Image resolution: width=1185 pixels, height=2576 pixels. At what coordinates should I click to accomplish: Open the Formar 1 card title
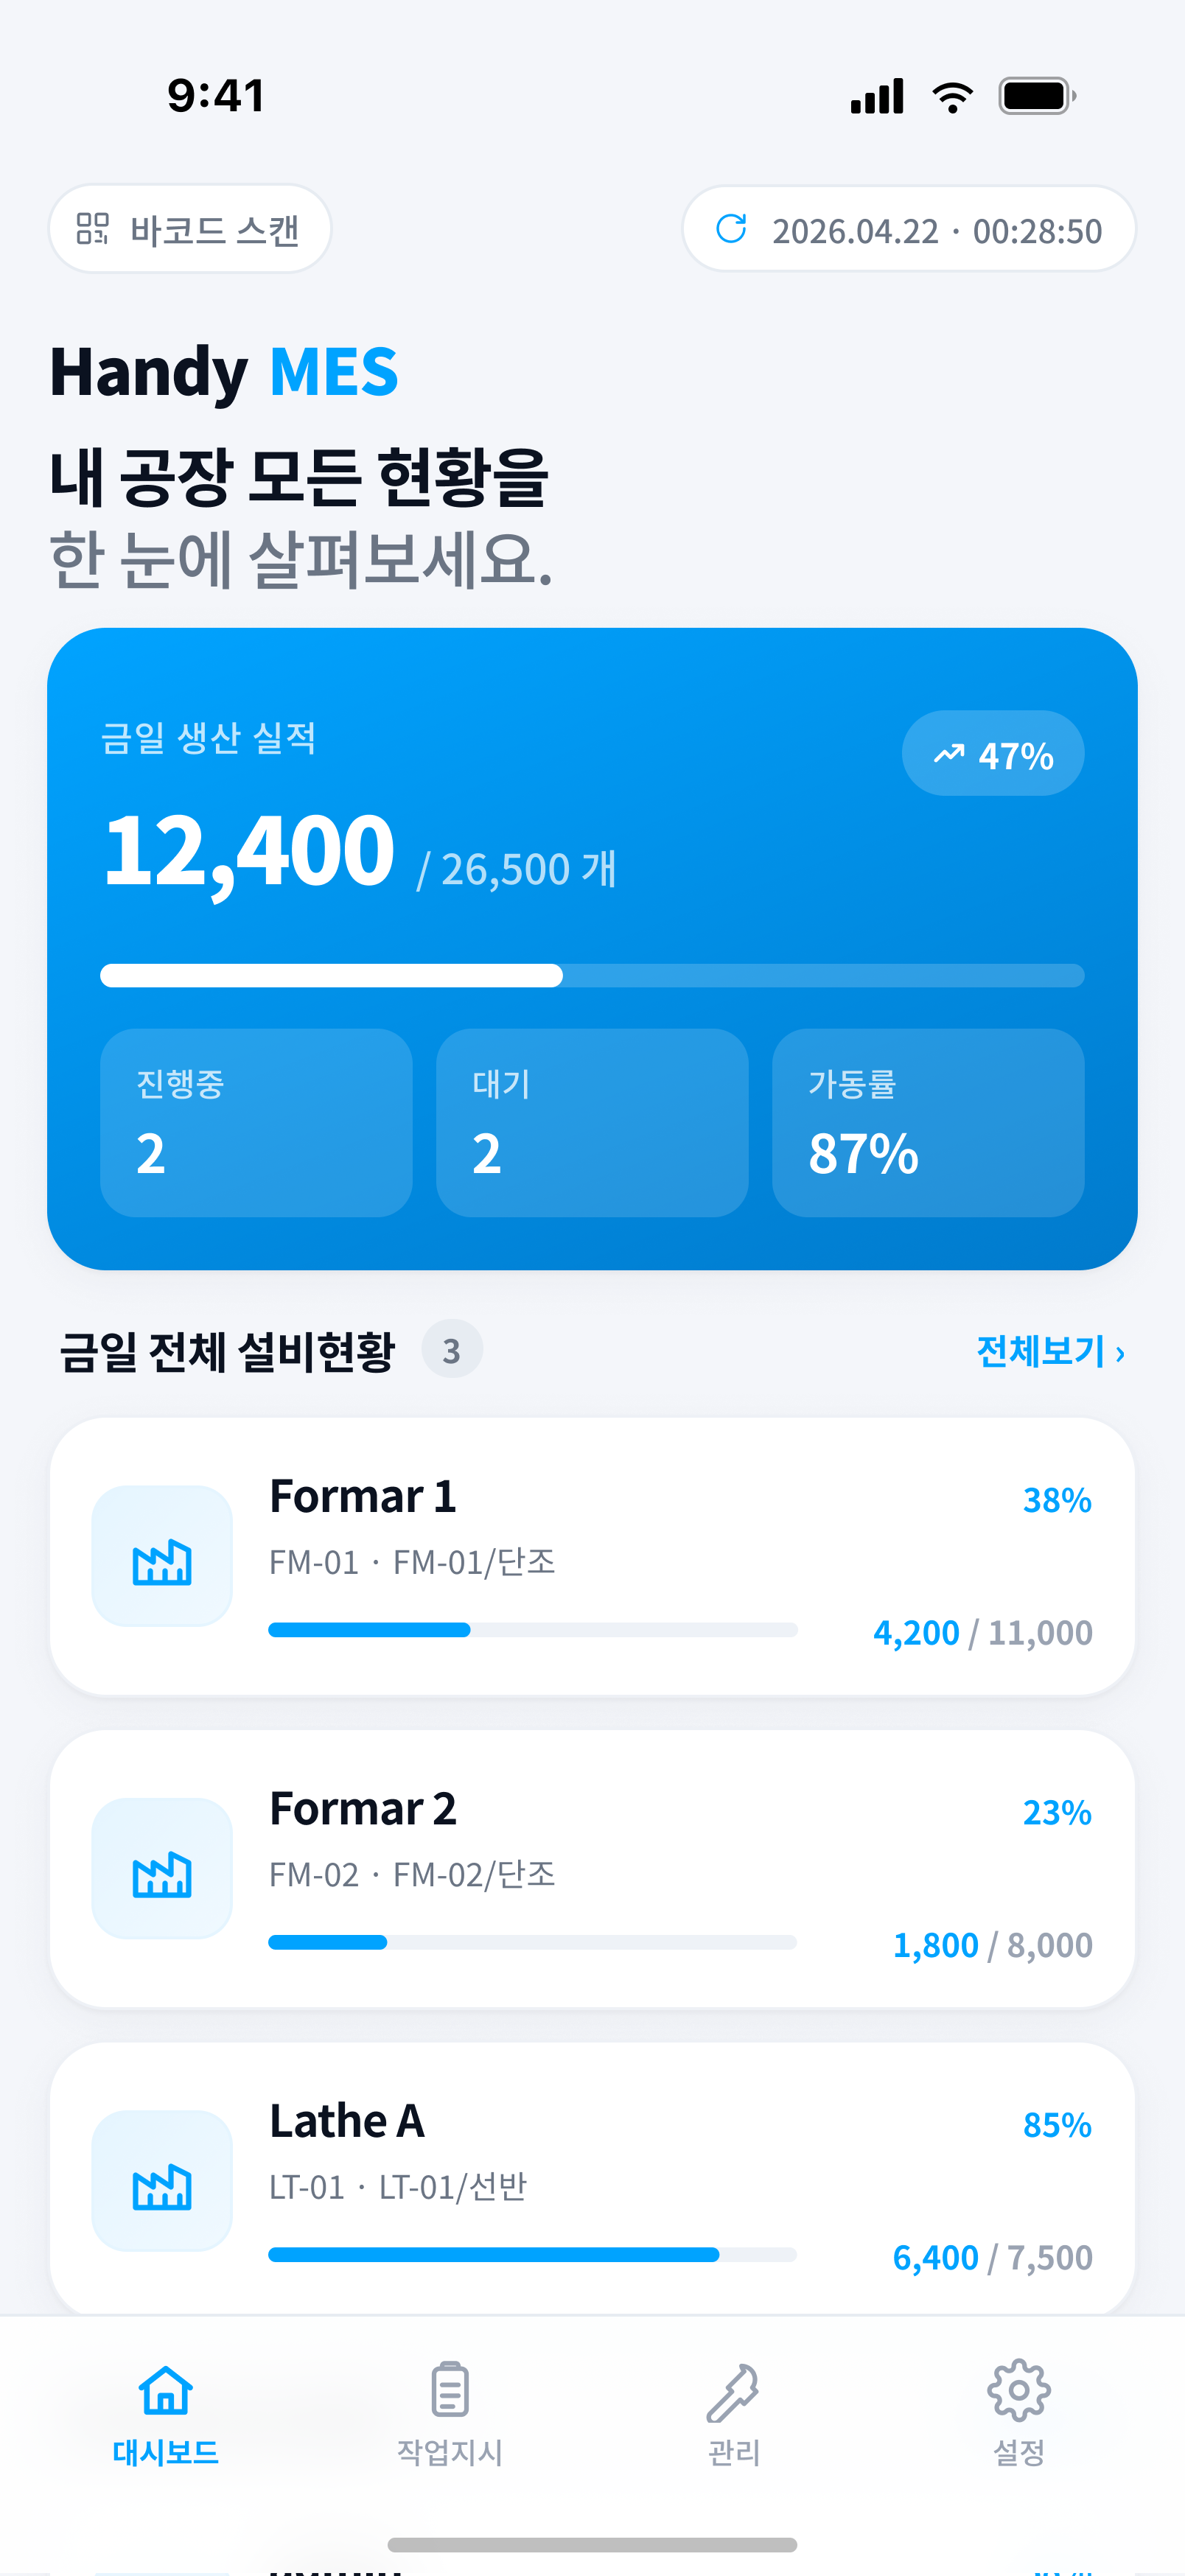(363, 1497)
